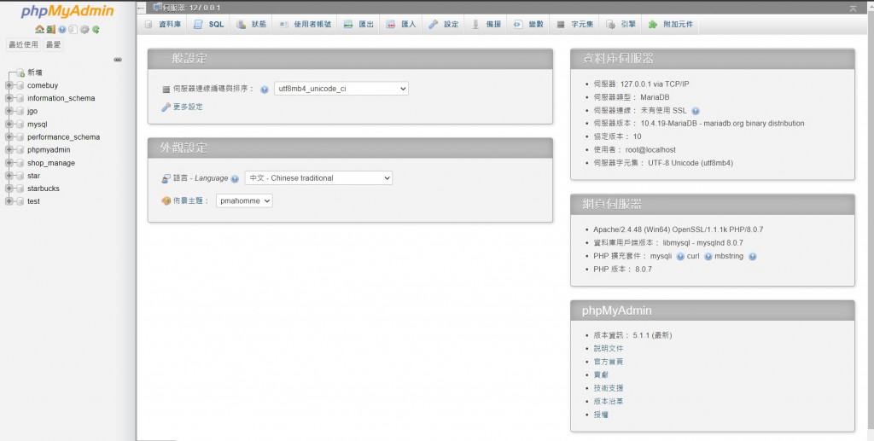Select the mysql database name in tree
The height and width of the screenshot is (441, 874).
coord(38,125)
